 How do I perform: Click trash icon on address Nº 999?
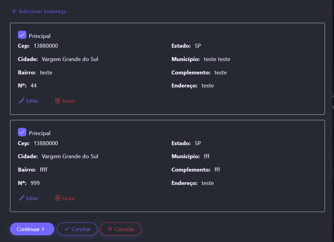tap(58, 198)
